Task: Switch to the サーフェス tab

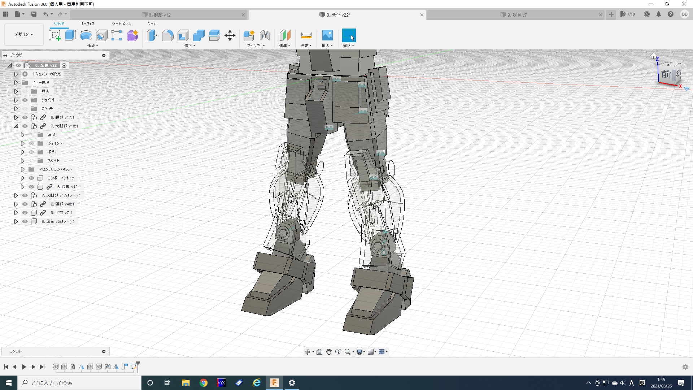Action: click(87, 24)
